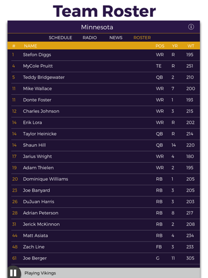Pause the Vikings radio stream
The image size is (208, 278).
click(x=13, y=273)
